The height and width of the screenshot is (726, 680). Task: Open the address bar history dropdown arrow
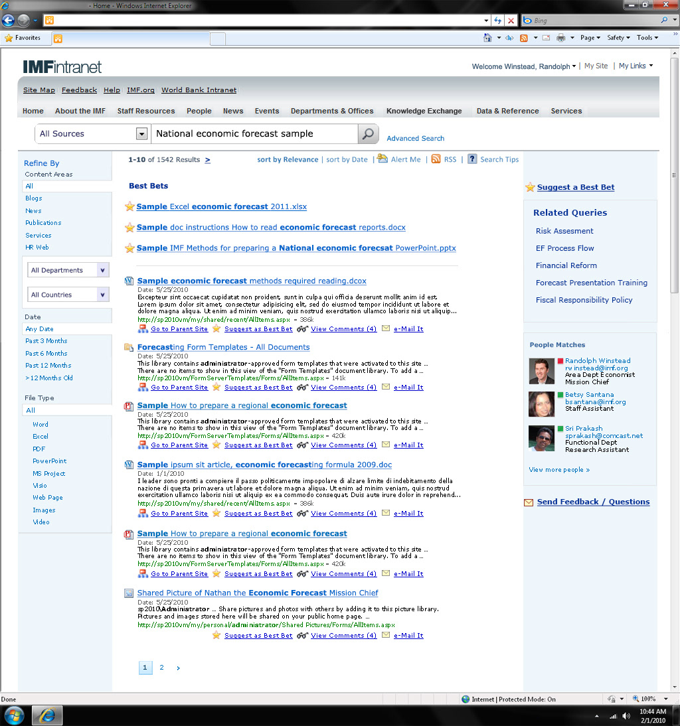(486, 21)
